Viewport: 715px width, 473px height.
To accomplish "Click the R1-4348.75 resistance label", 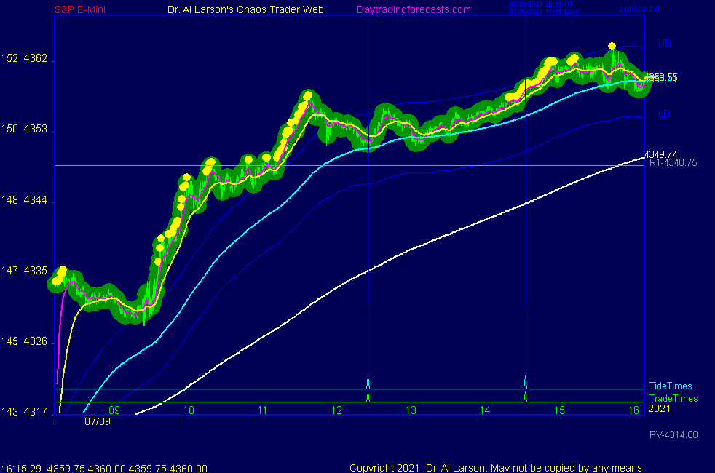I will pos(673,163).
